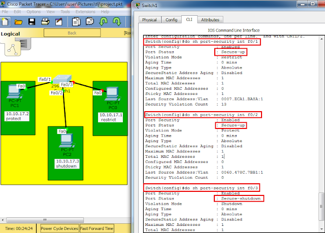Click the 'IOS Command Line Interface' heading
Image resolution: width=325 pixels, height=233 pixels.
point(234,30)
